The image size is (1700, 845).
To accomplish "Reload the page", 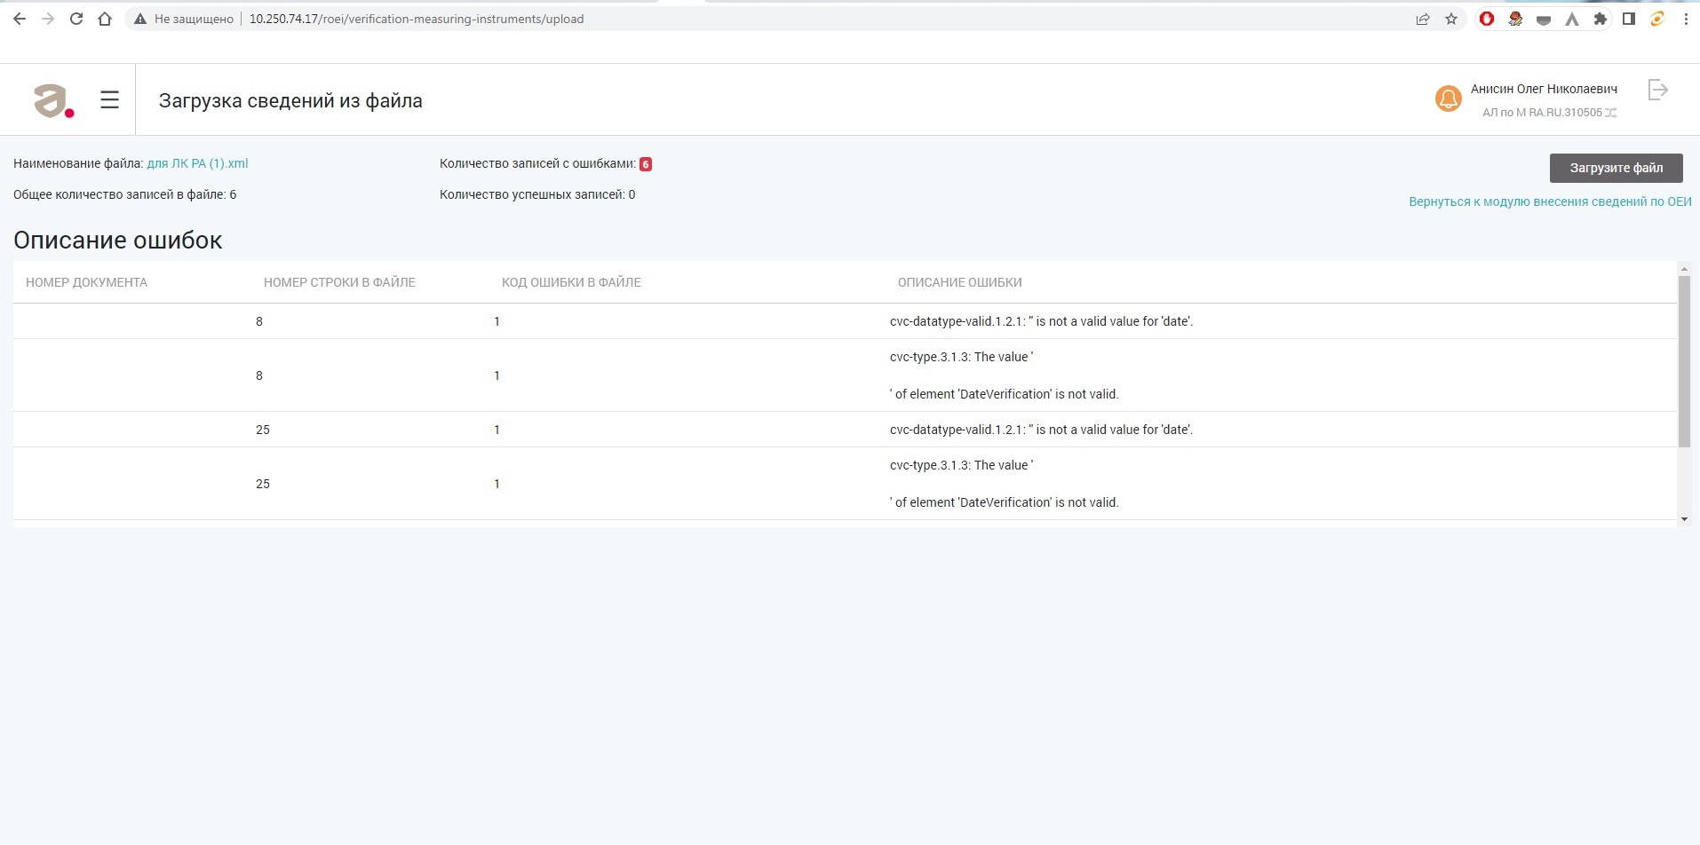I will [76, 19].
